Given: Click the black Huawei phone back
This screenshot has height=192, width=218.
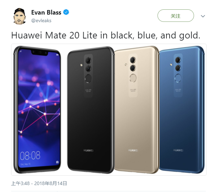Looking at the screenshot, I should pos(91,110).
